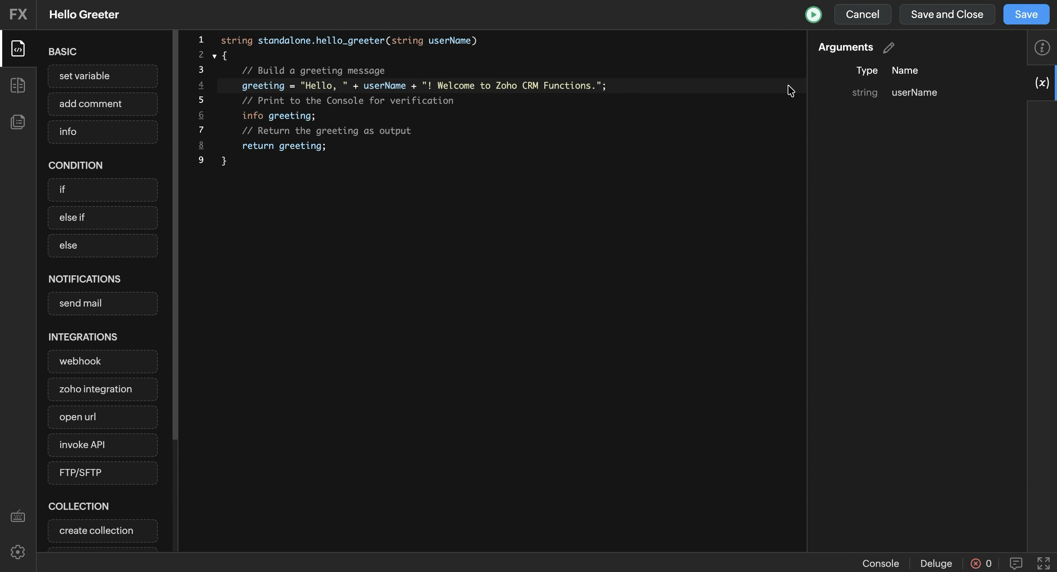Click the Hello Greeter function title

point(84,14)
